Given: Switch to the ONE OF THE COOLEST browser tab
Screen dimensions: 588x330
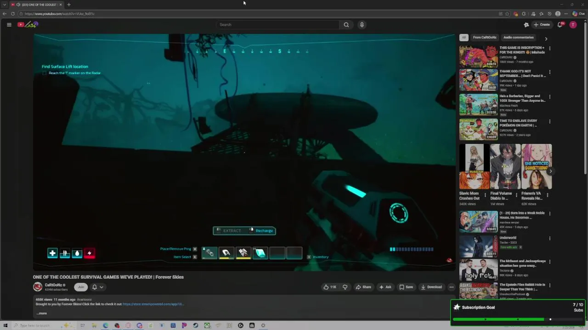Looking at the screenshot, I should 37,5.
